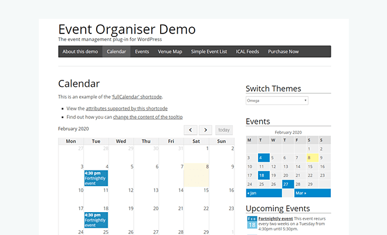The image size is (387, 235).
Task: Click the Feb 18 date badge in Upcoming Events
Action: click(x=252, y=223)
